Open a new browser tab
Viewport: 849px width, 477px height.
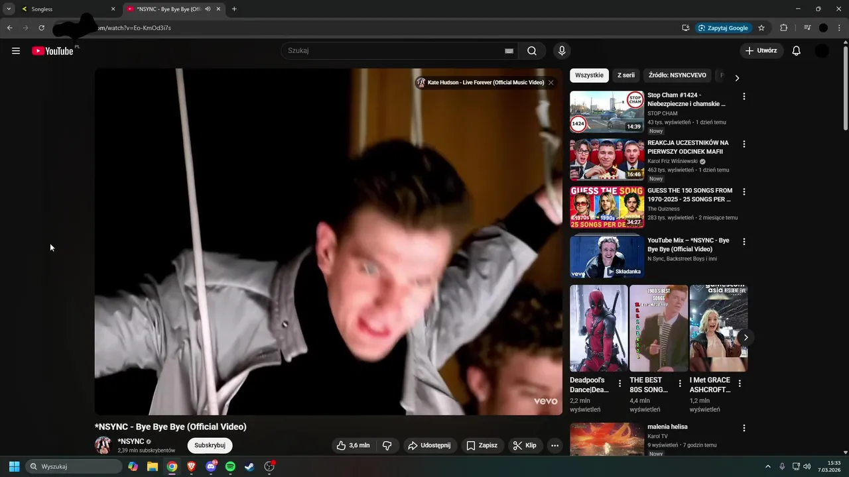tap(234, 9)
